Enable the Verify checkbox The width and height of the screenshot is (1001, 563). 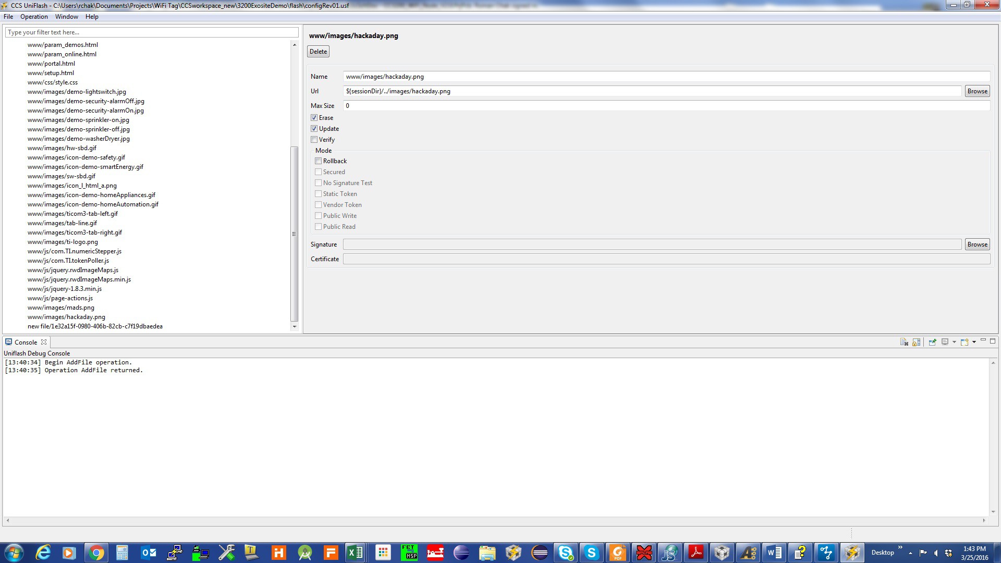pos(314,140)
